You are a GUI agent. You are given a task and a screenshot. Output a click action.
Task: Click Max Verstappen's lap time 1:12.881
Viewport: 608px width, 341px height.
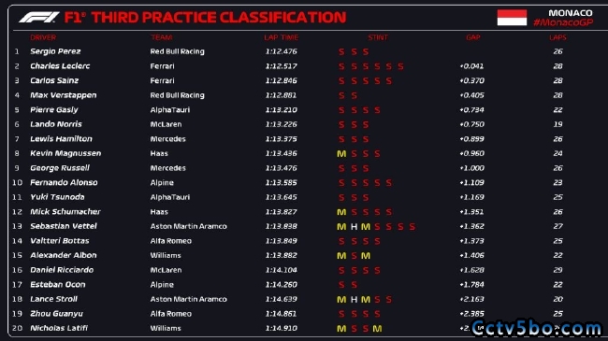click(x=282, y=95)
